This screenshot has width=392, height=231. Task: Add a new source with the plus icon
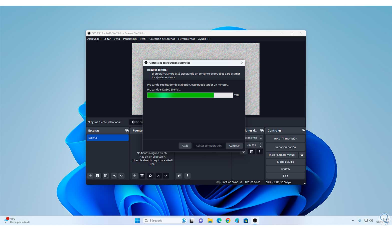[135, 176]
